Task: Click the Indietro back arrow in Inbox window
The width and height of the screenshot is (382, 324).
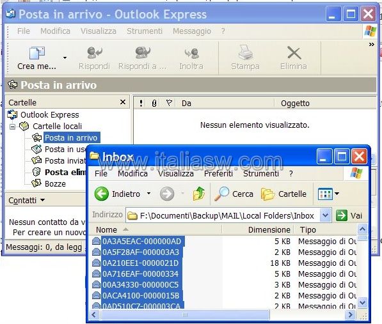Action: pyautogui.click(x=101, y=194)
